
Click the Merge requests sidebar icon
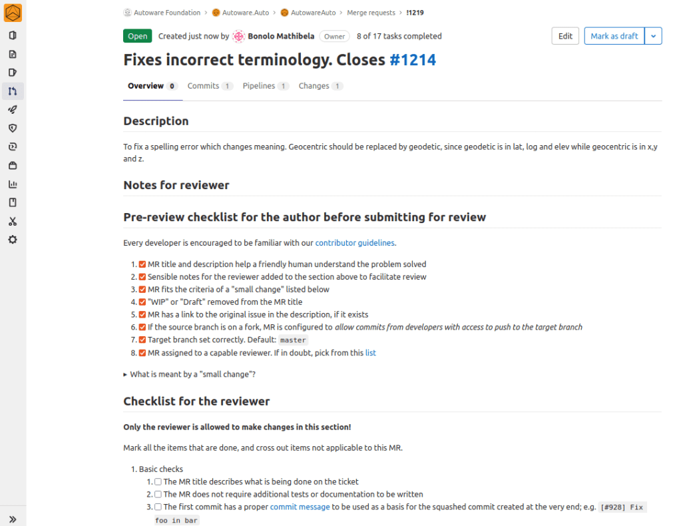(x=13, y=91)
